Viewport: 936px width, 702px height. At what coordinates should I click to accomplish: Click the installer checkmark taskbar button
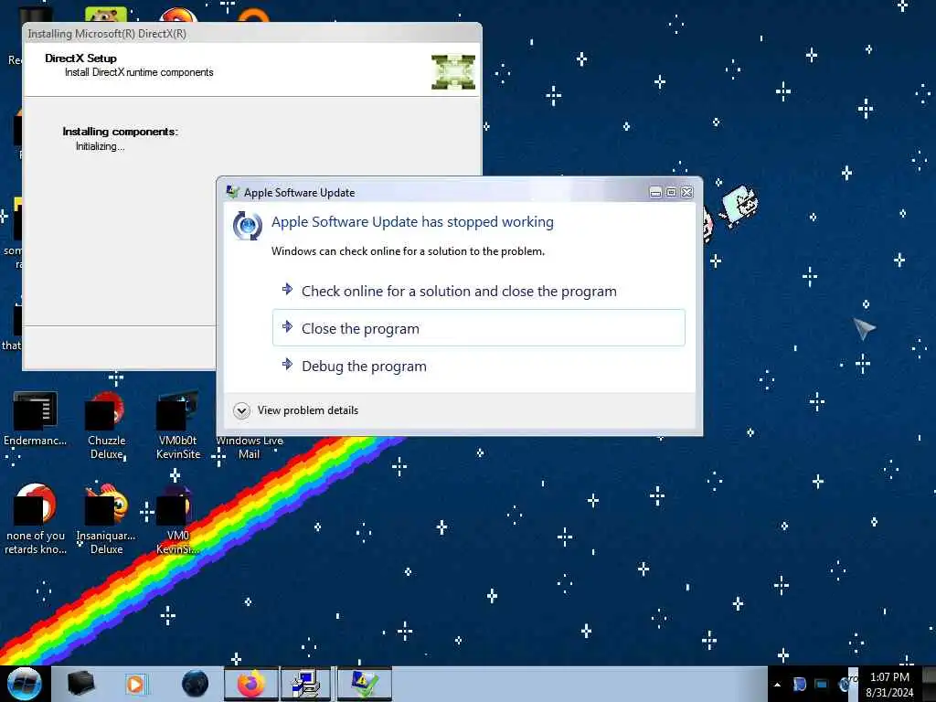pyautogui.click(x=364, y=684)
